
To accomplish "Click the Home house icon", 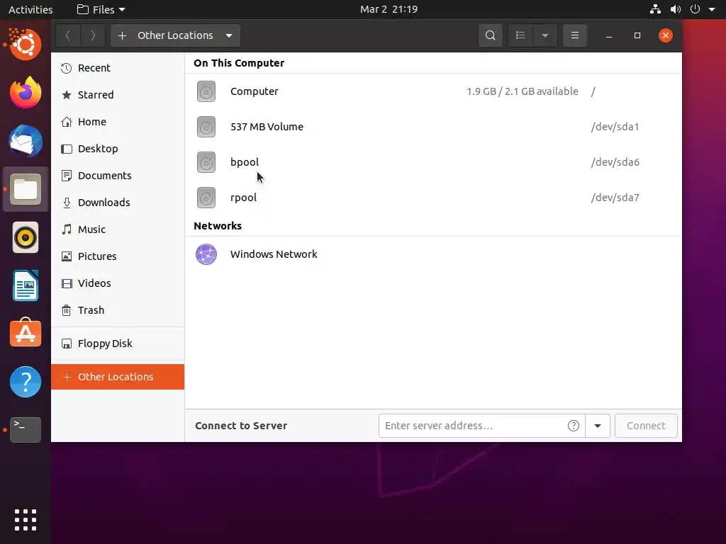I will (67, 122).
